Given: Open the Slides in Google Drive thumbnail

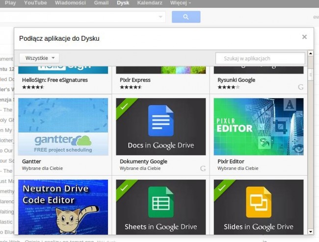Looking at the screenshot, I should [259, 207].
